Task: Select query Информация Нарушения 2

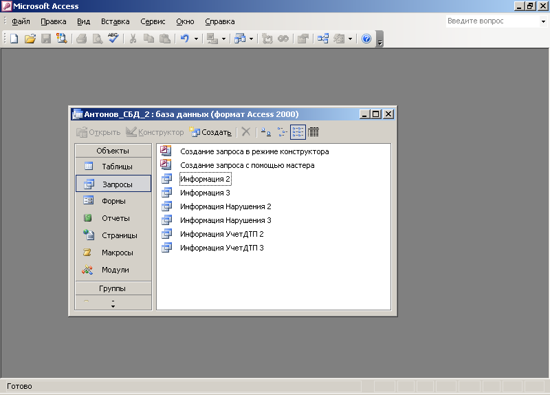Action: coord(217,206)
